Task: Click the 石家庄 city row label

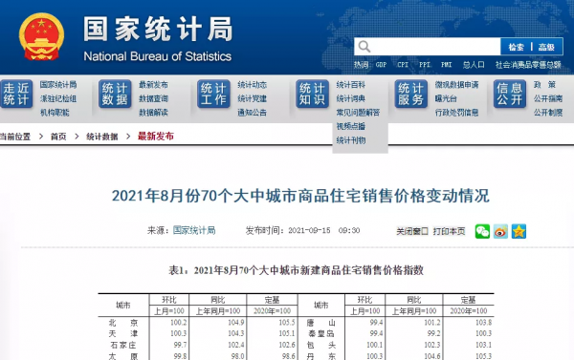Action: point(123,345)
